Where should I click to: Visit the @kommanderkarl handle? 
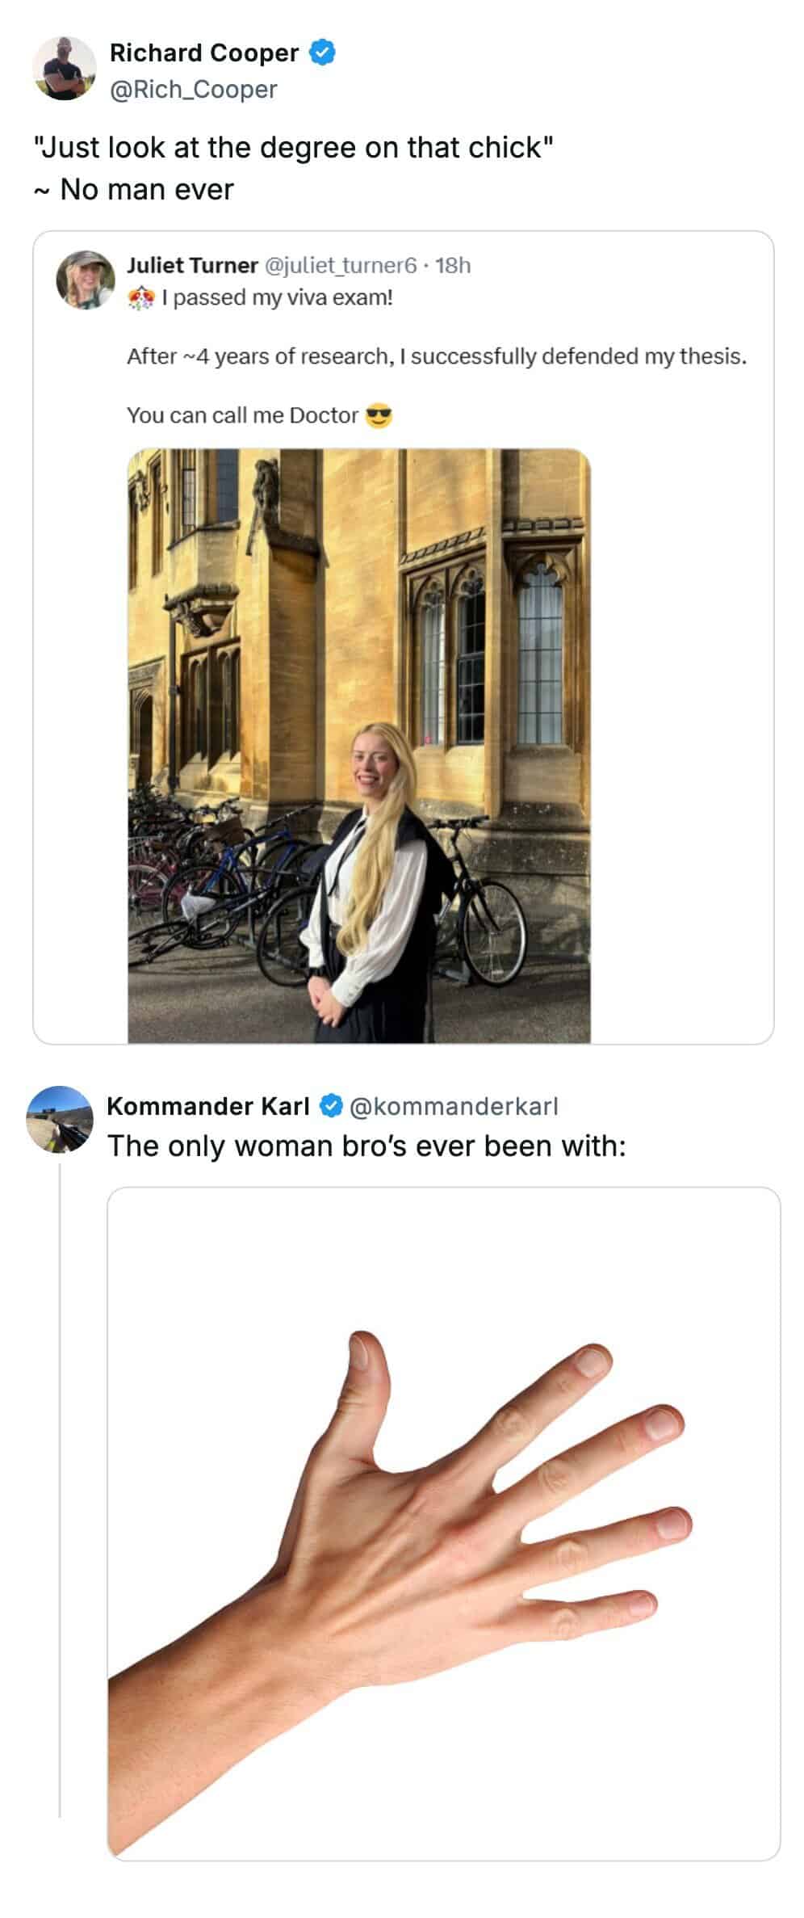[x=454, y=1106]
